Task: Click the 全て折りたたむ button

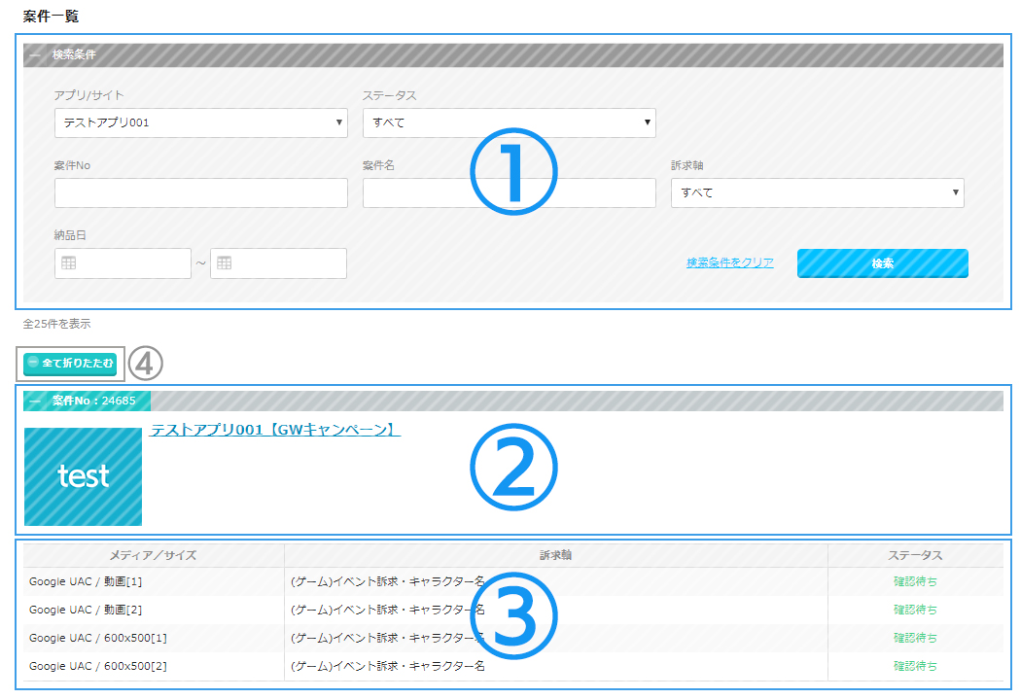Action: click(70, 363)
